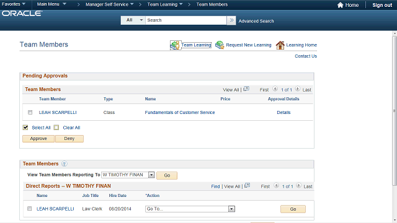This screenshot has width=397, height=223.
Task: Click the Advanced Search link
Action: coord(256,21)
